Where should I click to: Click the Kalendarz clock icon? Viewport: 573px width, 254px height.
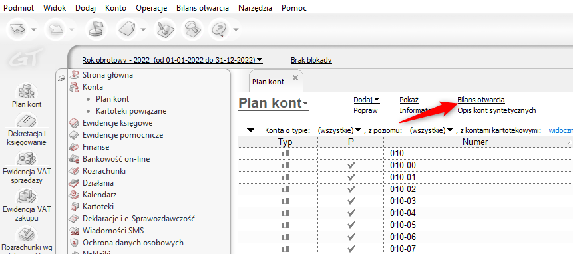[74, 195]
